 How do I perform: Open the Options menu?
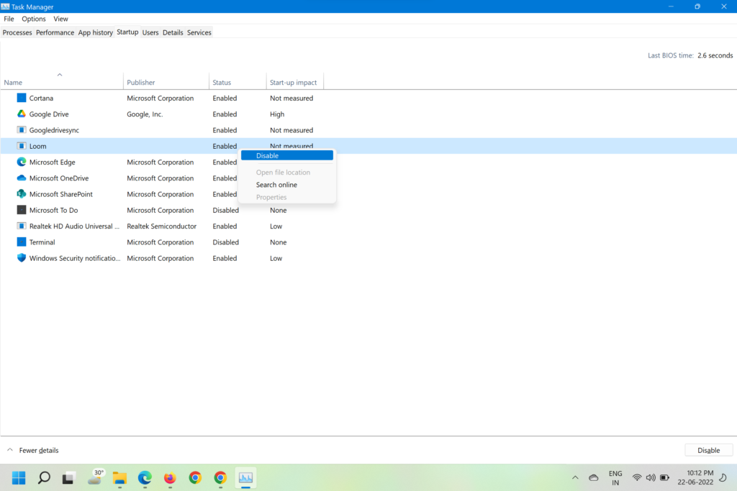coord(34,19)
